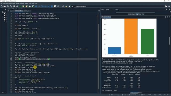This screenshot has height=96, width=171.
Task: Open the Edit menu
Action: [x=4, y=3]
